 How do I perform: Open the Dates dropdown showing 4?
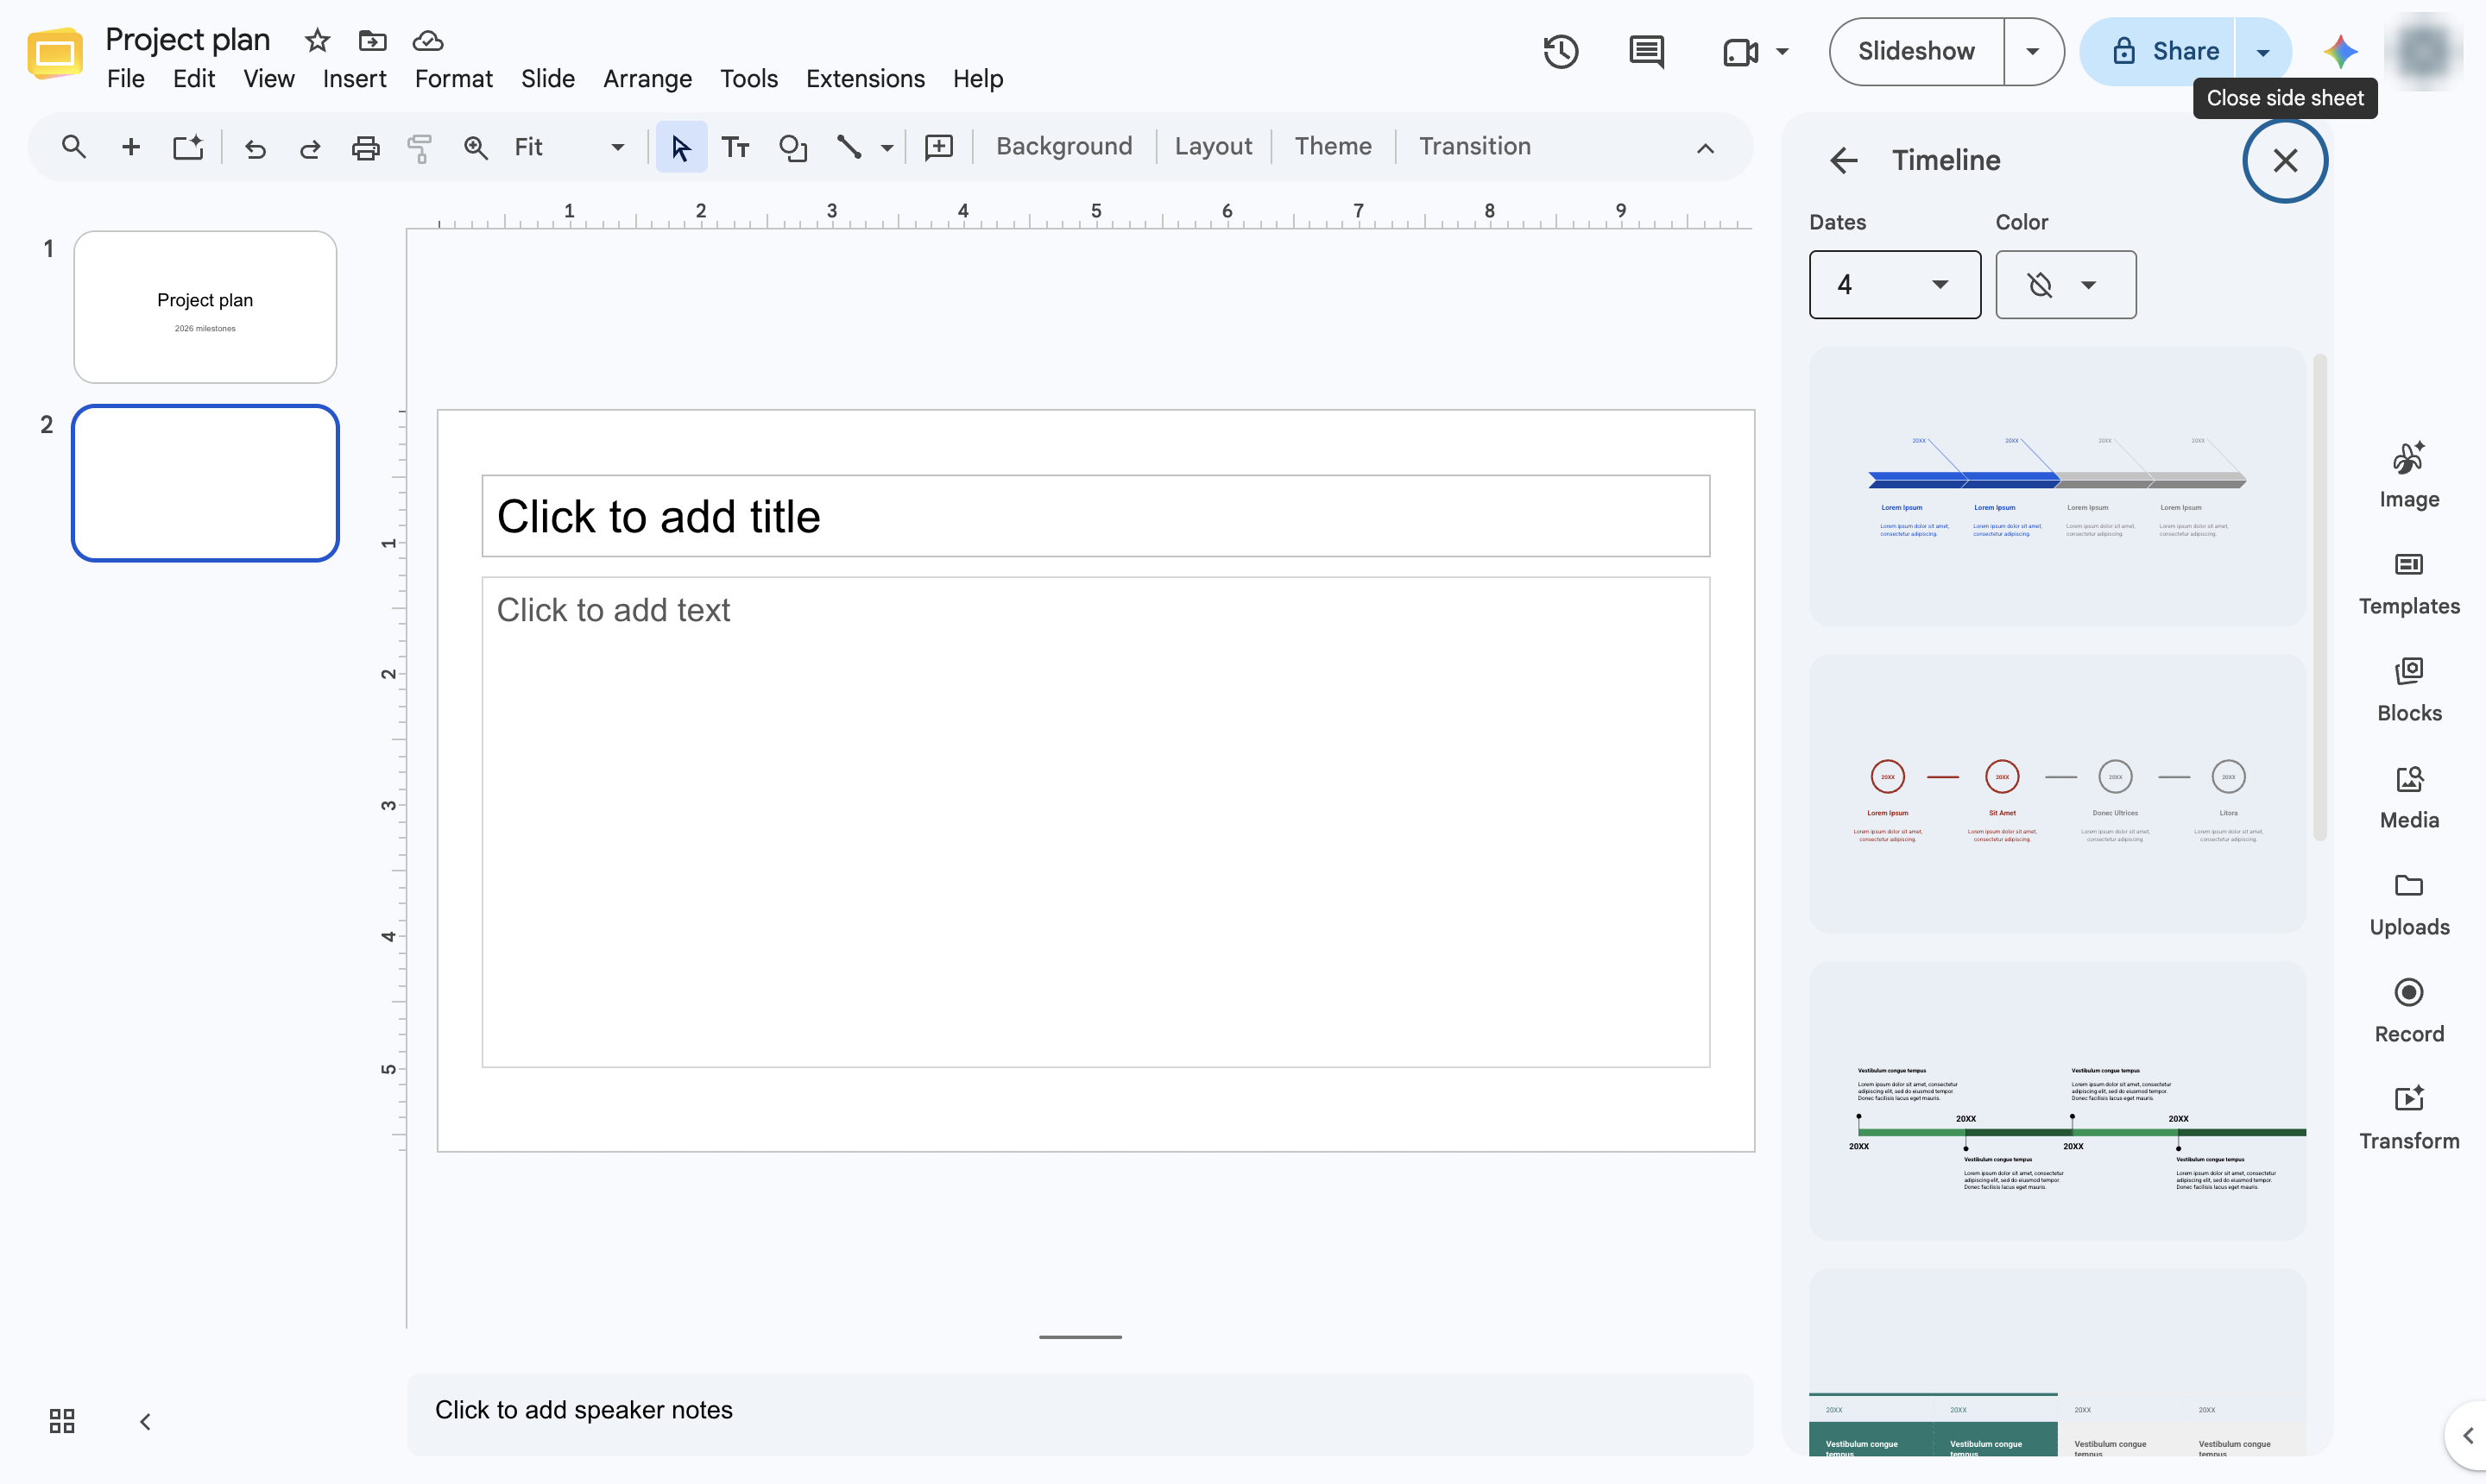click(x=1895, y=285)
